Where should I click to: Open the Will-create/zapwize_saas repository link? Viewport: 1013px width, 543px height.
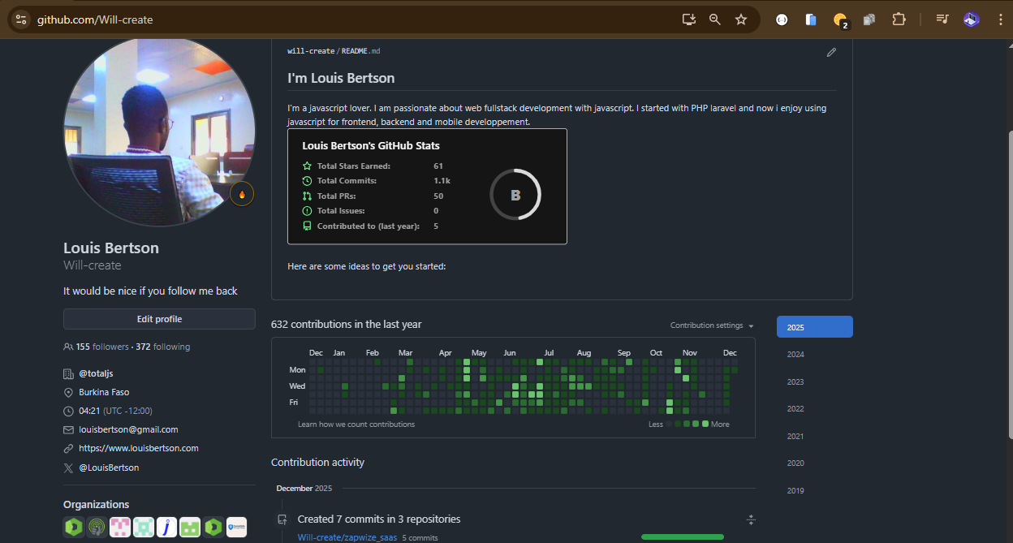coord(347,537)
